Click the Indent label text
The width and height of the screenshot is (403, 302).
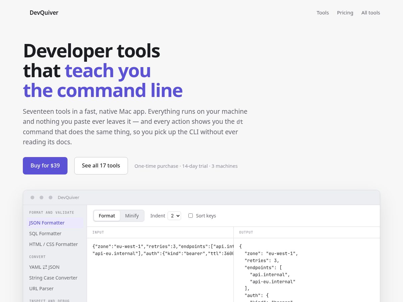coord(158,216)
